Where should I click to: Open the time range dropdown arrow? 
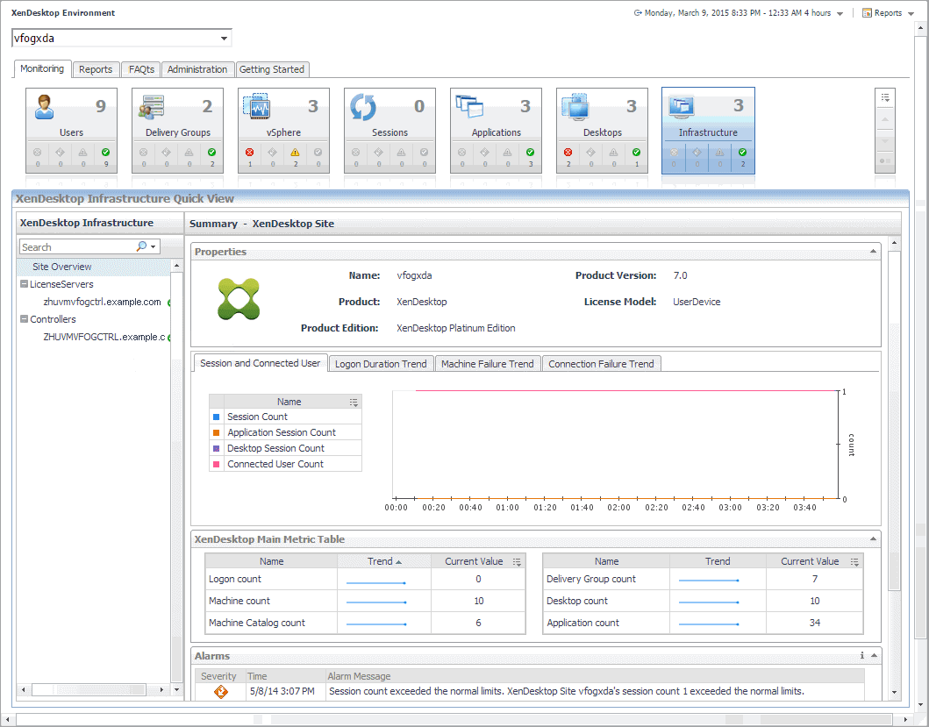pos(840,14)
